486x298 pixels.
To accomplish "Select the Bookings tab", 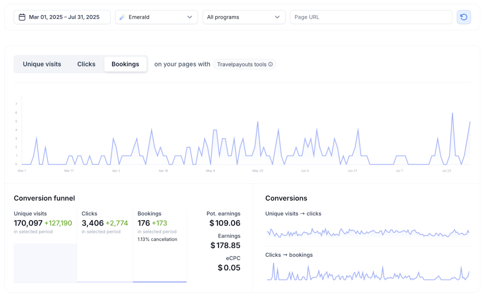I will click(125, 64).
